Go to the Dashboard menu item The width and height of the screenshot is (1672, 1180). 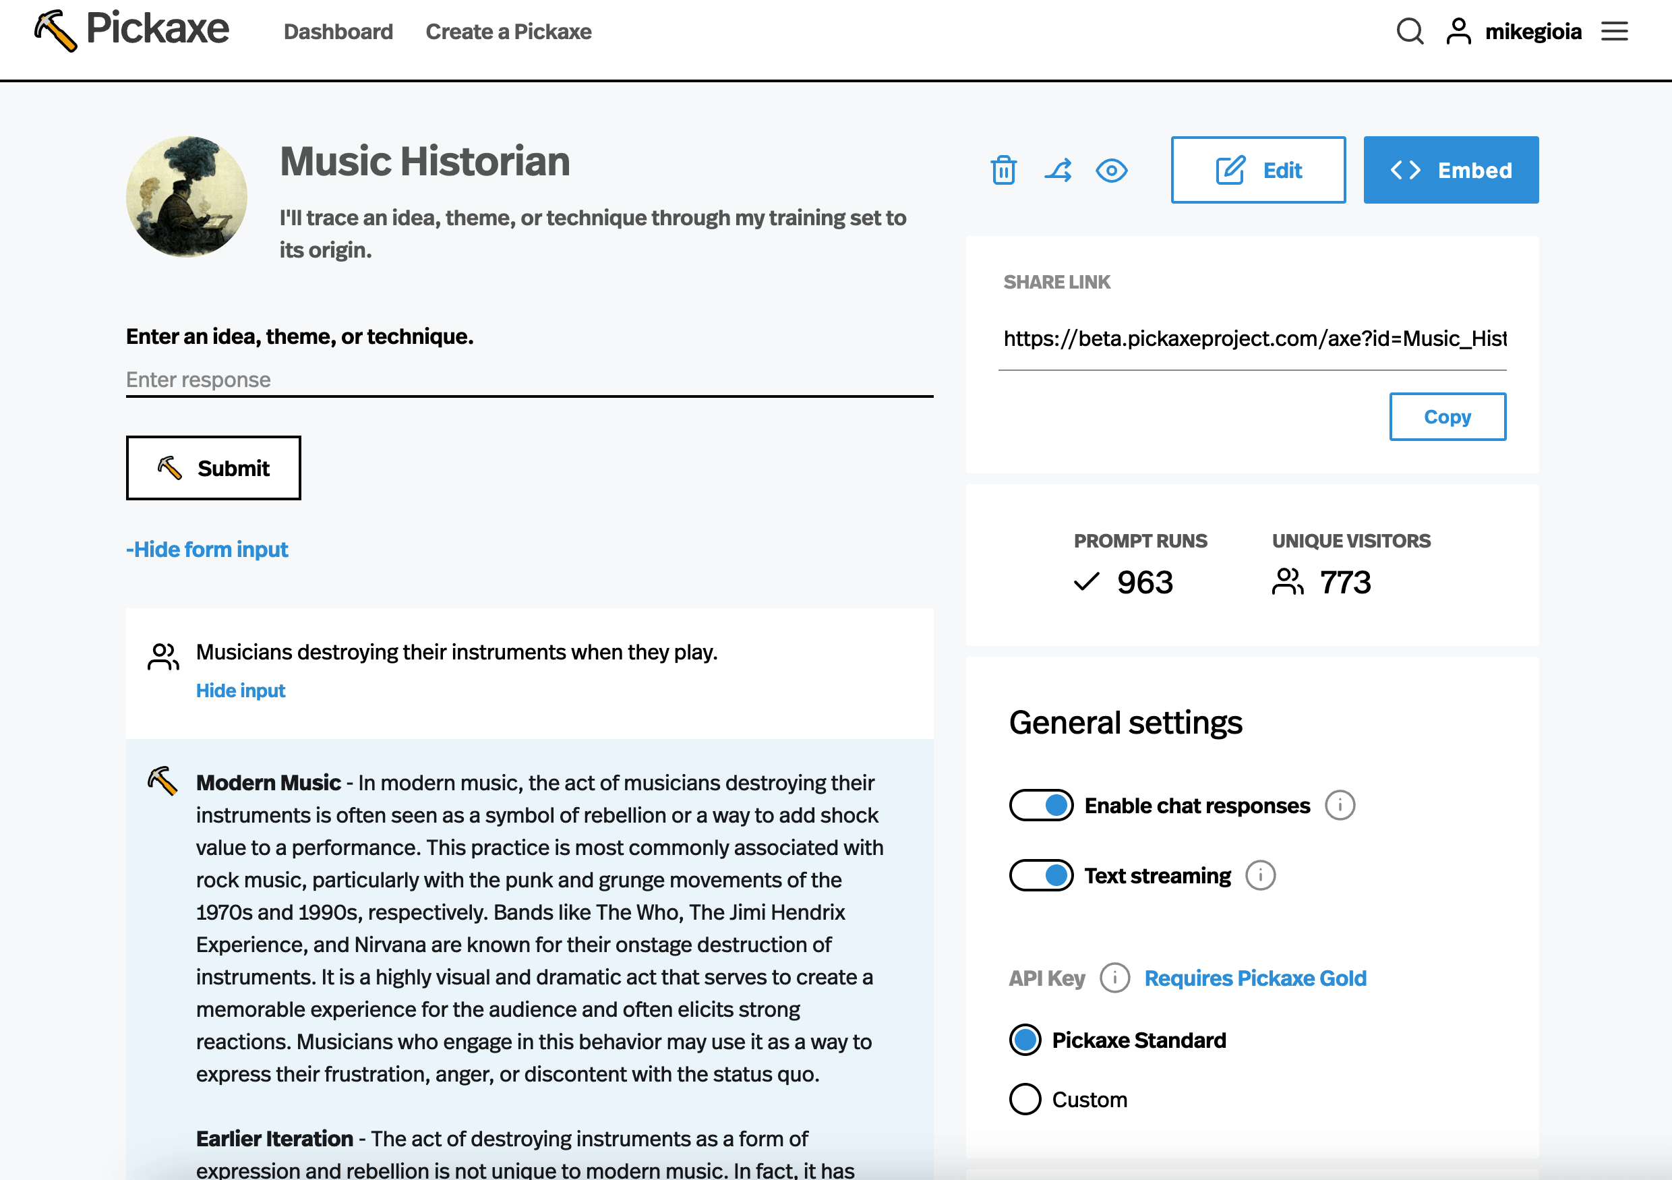click(x=338, y=31)
